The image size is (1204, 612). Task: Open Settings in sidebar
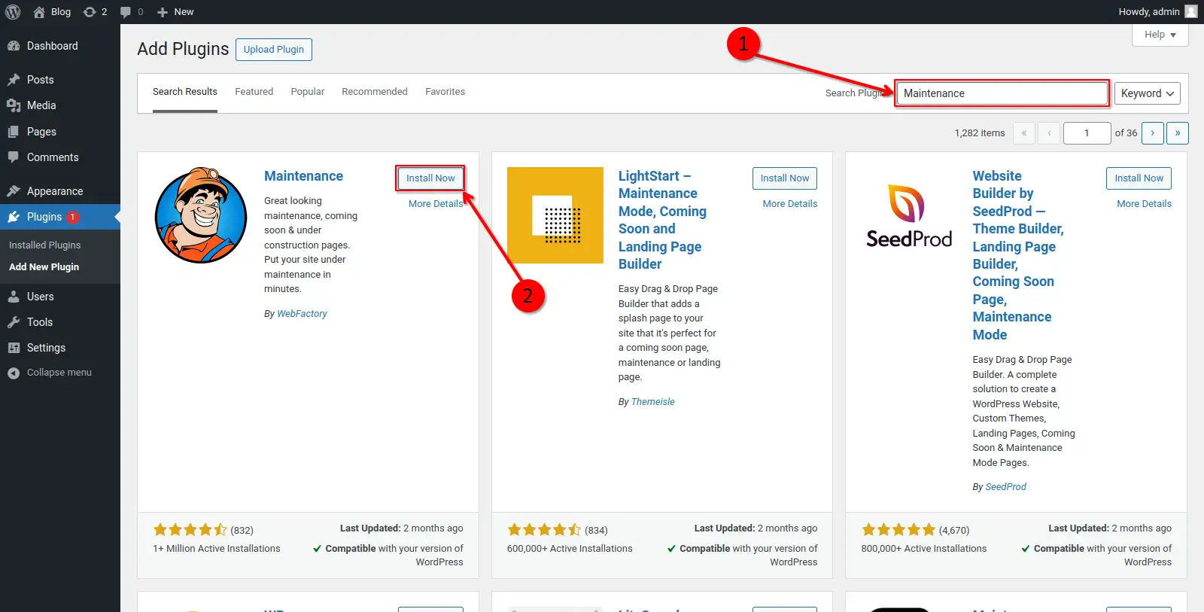click(x=60, y=348)
